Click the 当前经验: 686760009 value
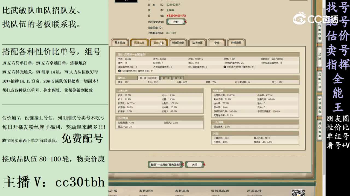Image resolution: width=350 pixels, height=196 pixels. click(272, 59)
